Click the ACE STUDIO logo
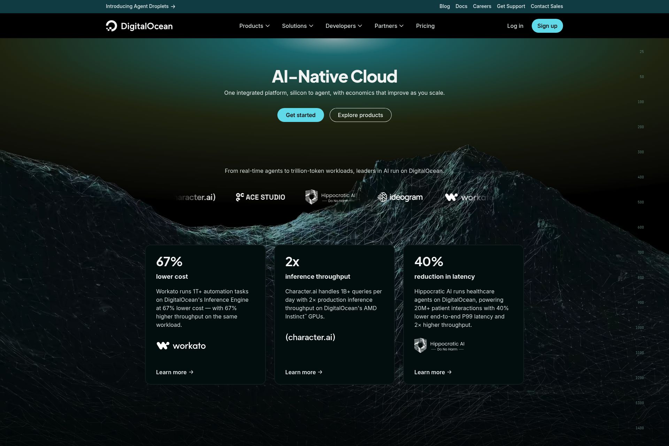The width and height of the screenshot is (669, 446). pos(260,197)
